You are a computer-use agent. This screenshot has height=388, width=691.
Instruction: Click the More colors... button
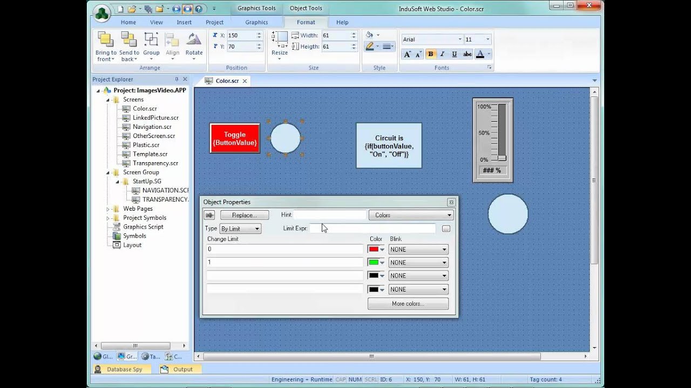408,303
